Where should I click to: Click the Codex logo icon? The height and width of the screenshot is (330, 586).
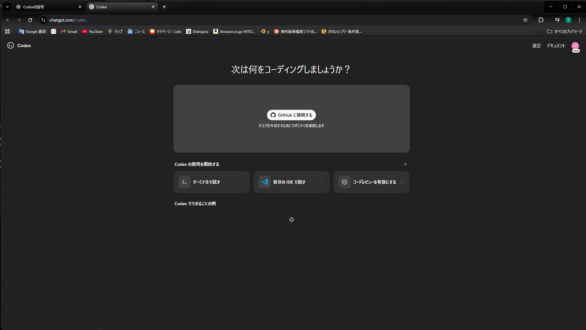pos(10,46)
